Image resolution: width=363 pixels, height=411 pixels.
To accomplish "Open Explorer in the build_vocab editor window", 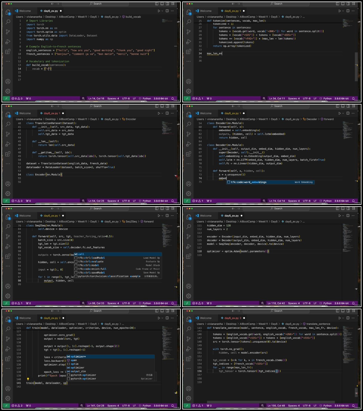I will pos(8,12).
